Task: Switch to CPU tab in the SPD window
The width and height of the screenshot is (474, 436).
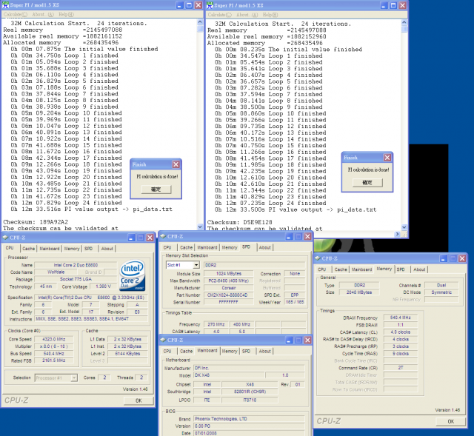Action: click(x=167, y=247)
